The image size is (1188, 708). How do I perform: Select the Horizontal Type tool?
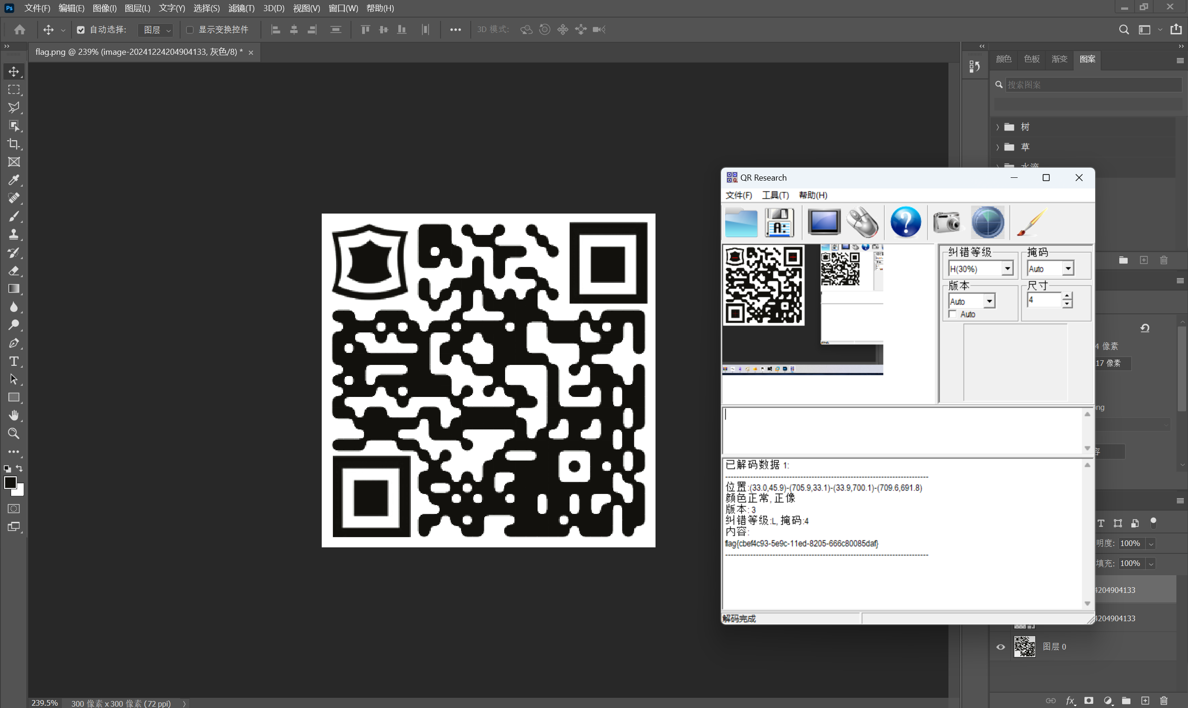tap(14, 361)
